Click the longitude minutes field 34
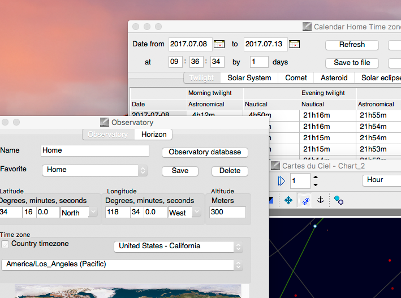Image resolution: width=401 pixels, height=298 pixels. [x=137, y=212]
